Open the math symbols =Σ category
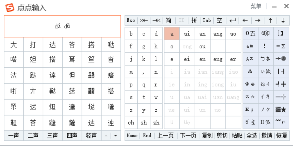 [x=281, y=46]
